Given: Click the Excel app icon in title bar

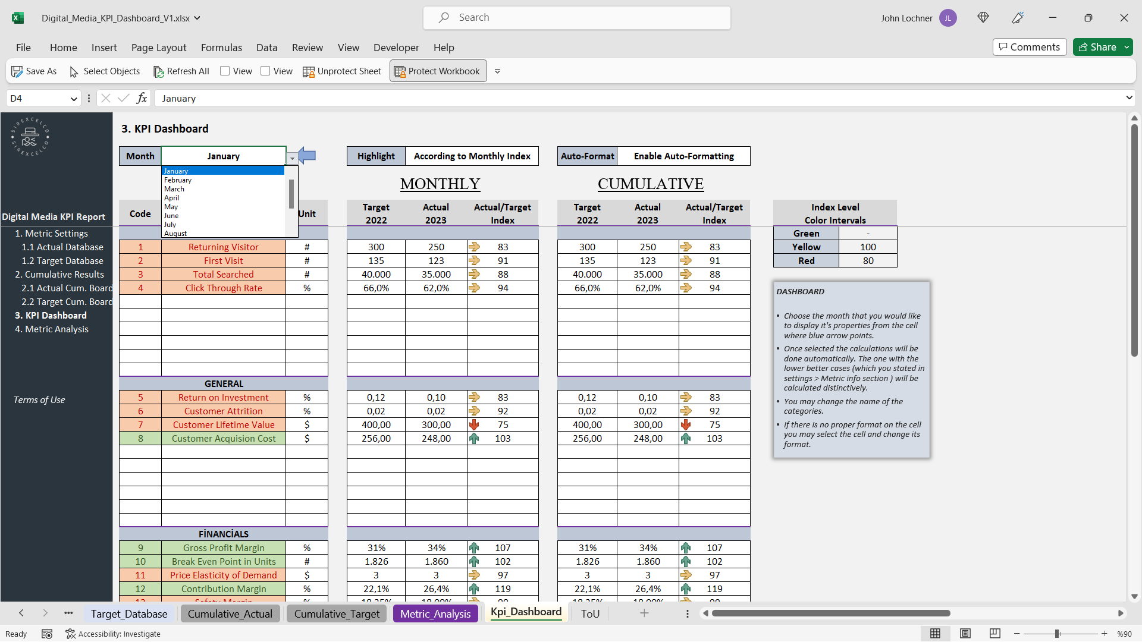Looking at the screenshot, I should tap(18, 18).
